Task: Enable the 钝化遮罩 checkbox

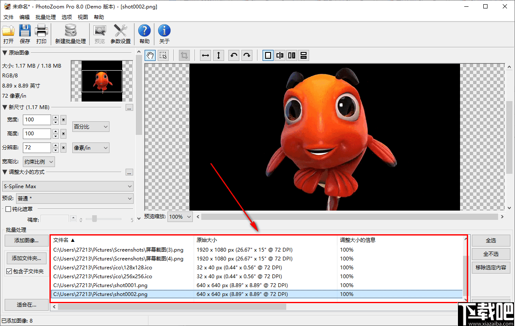Action: point(8,209)
